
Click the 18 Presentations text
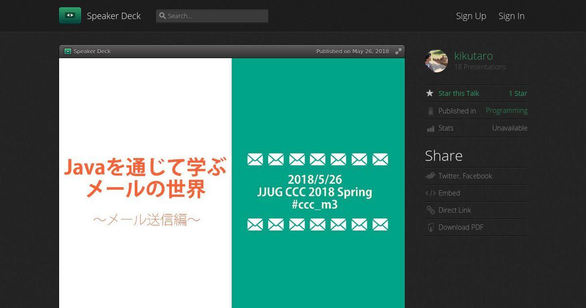point(480,67)
